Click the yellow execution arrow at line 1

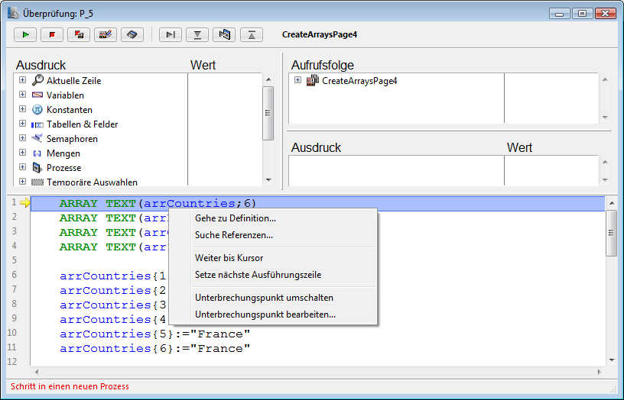pos(24,203)
